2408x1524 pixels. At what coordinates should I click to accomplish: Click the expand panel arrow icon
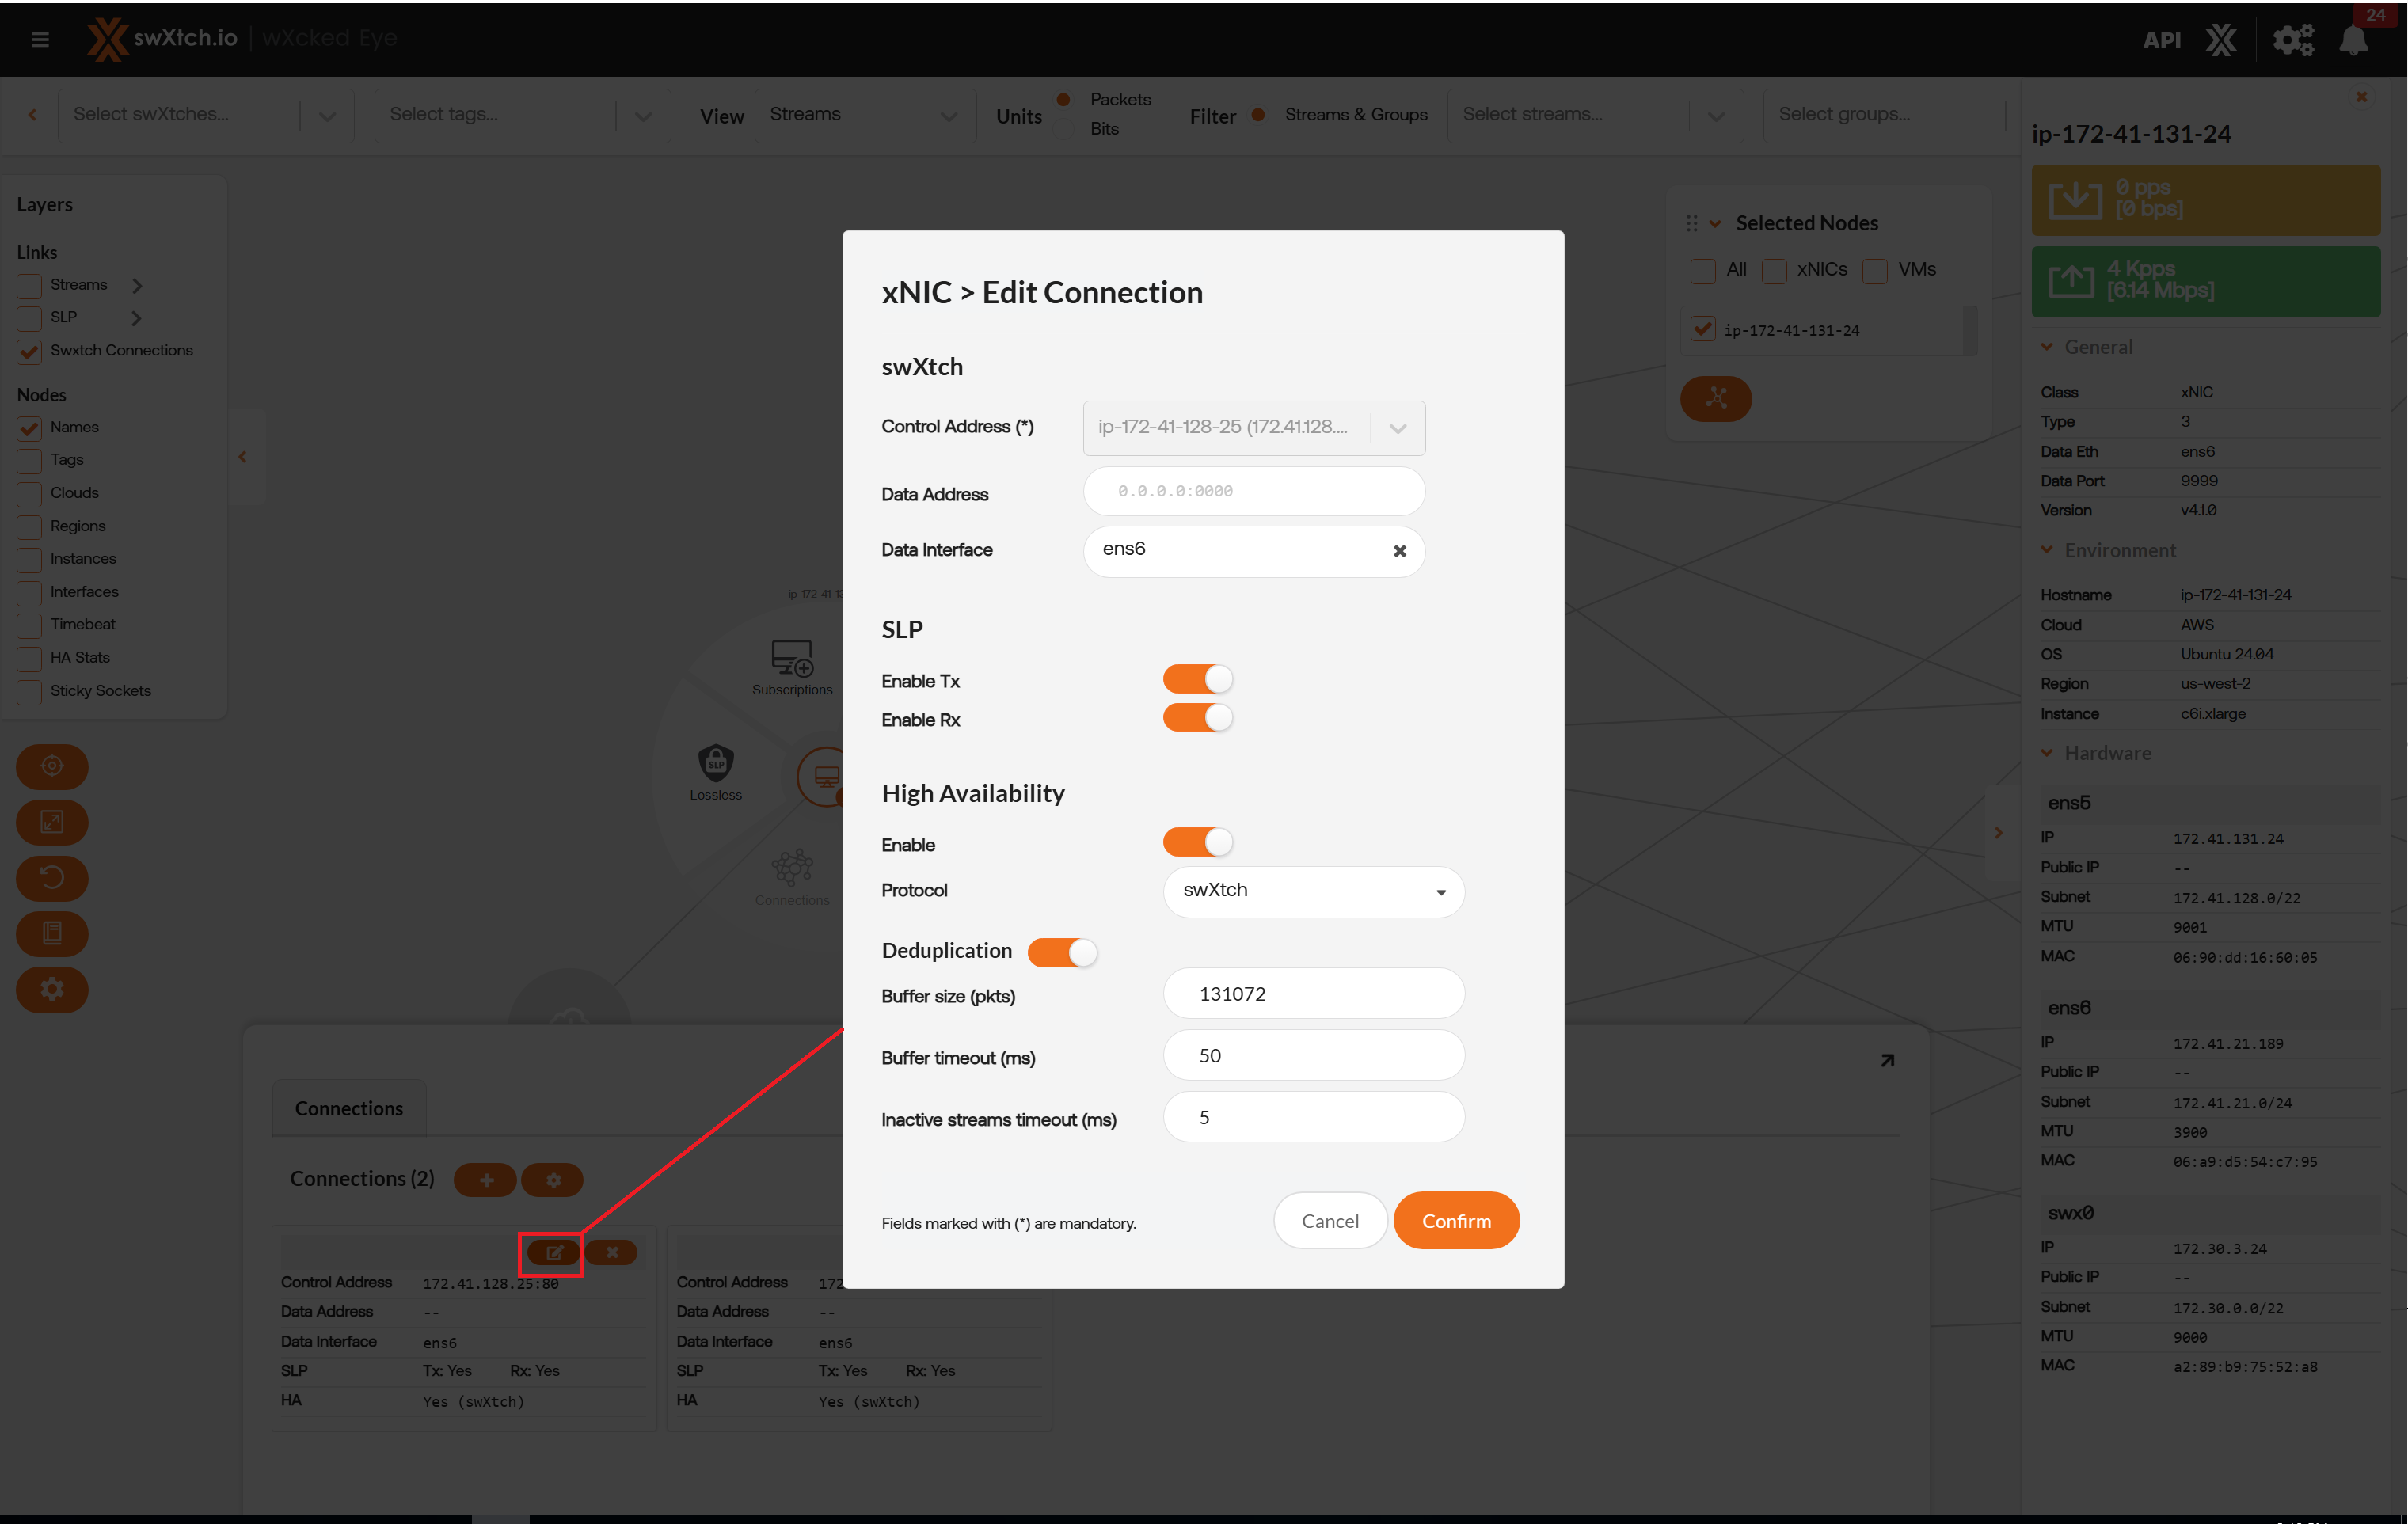pyautogui.click(x=1886, y=1060)
